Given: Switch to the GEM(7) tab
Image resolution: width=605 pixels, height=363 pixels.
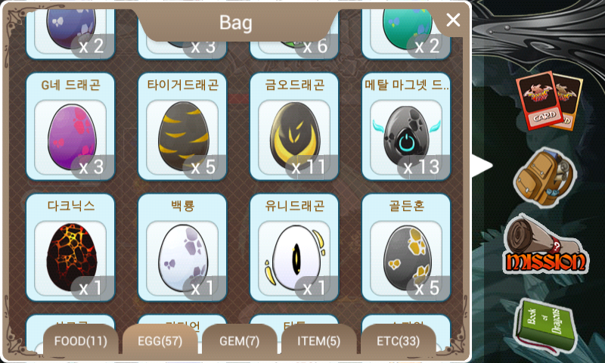Looking at the screenshot, I should click(240, 340).
